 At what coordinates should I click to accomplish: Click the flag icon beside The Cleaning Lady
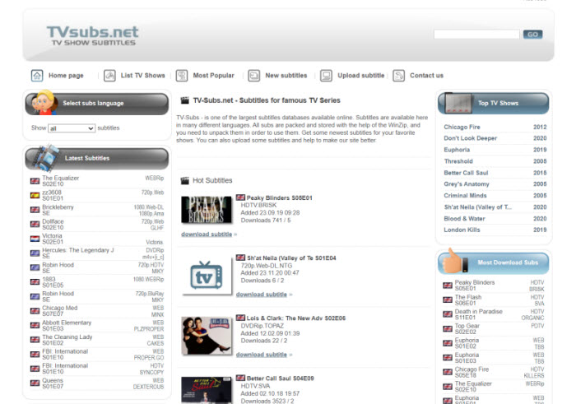(35, 340)
